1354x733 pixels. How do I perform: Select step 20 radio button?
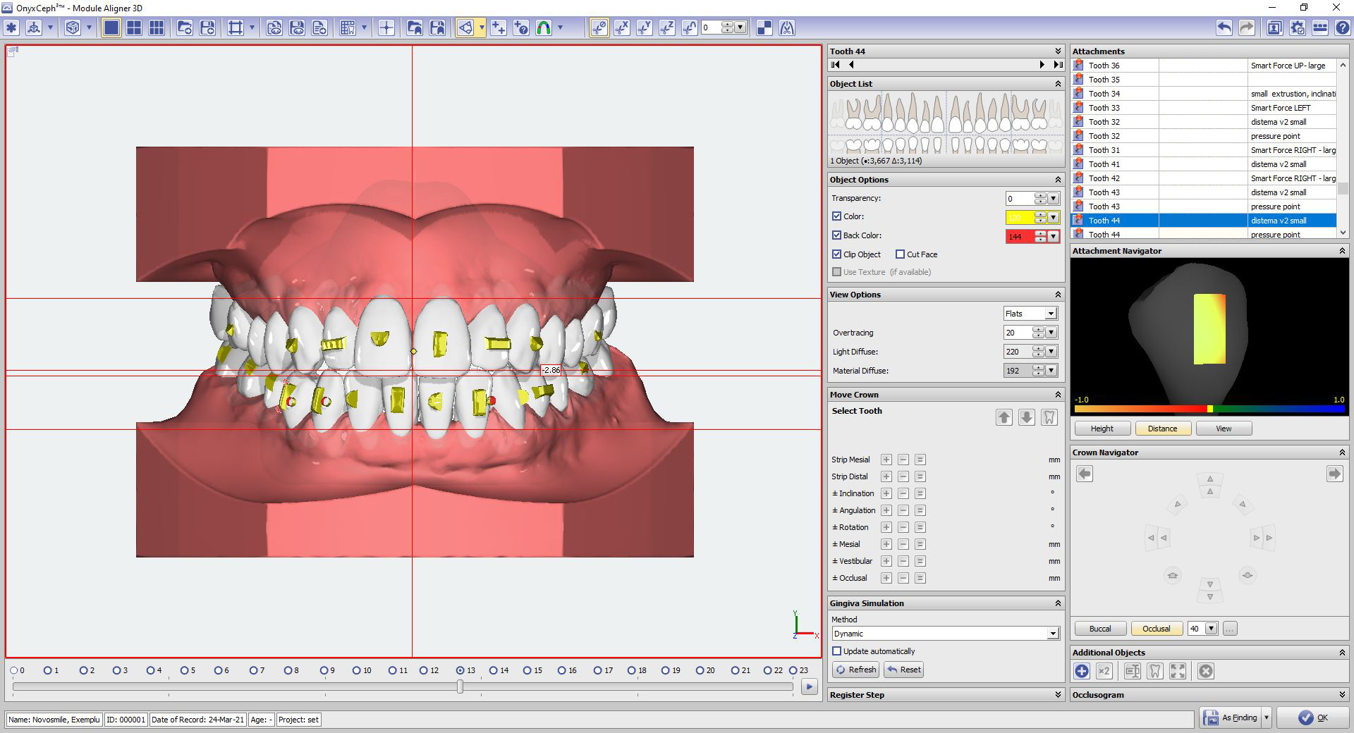click(701, 670)
